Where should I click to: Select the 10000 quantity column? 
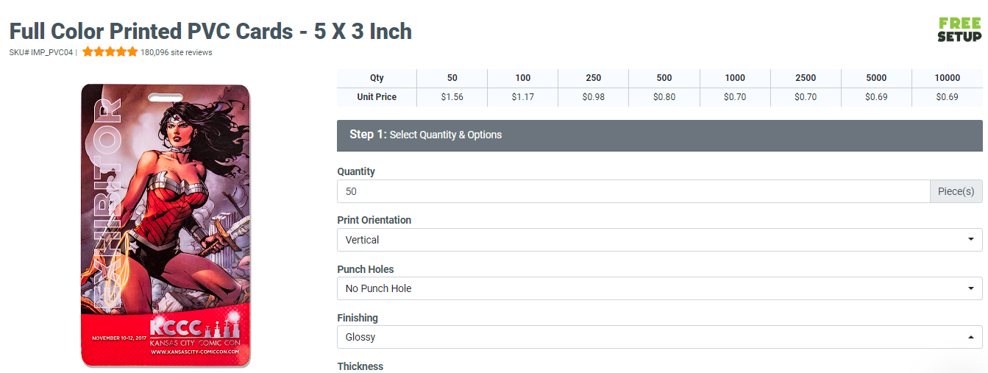pos(947,78)
